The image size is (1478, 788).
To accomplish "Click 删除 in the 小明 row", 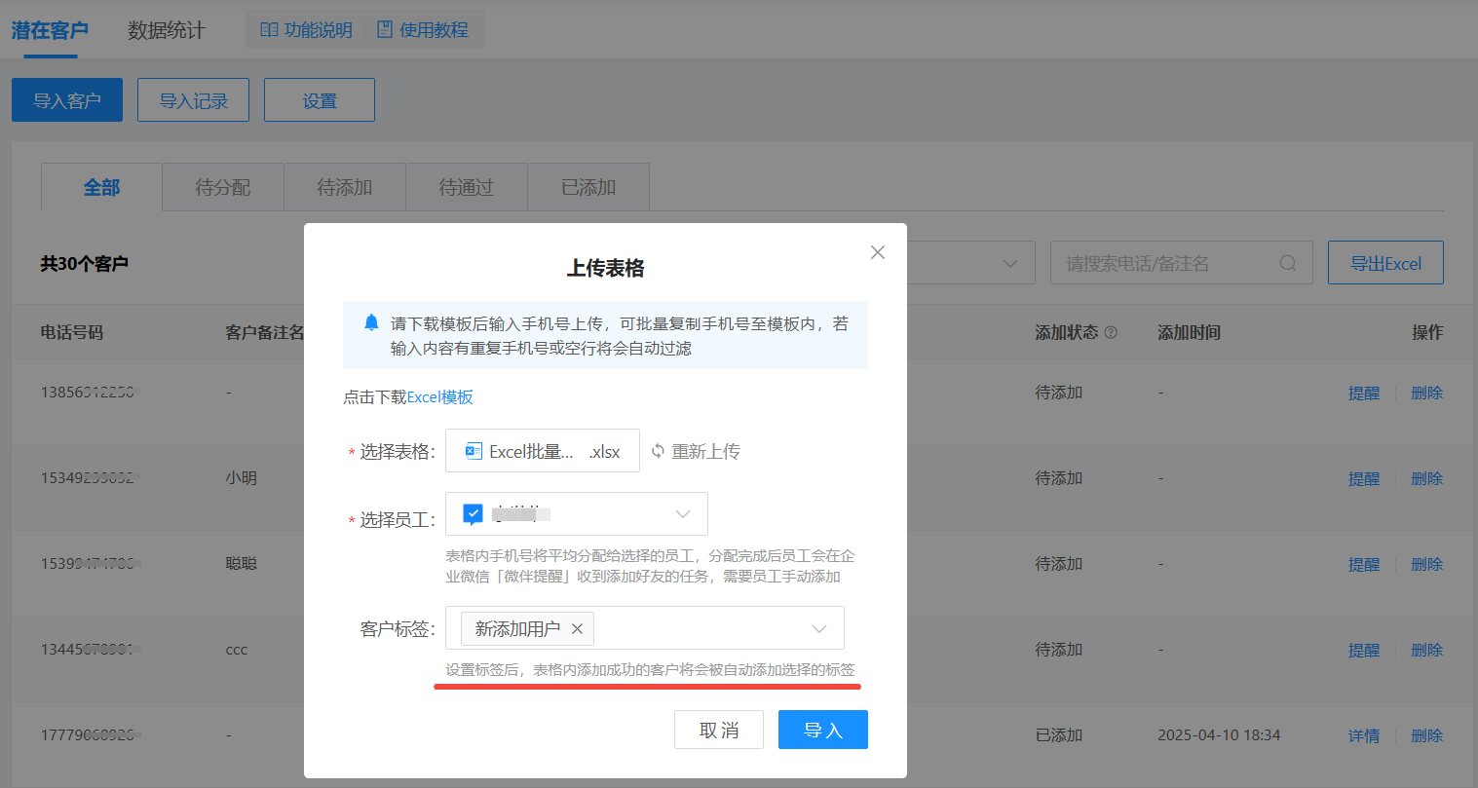I will (x=1427, y=478).
